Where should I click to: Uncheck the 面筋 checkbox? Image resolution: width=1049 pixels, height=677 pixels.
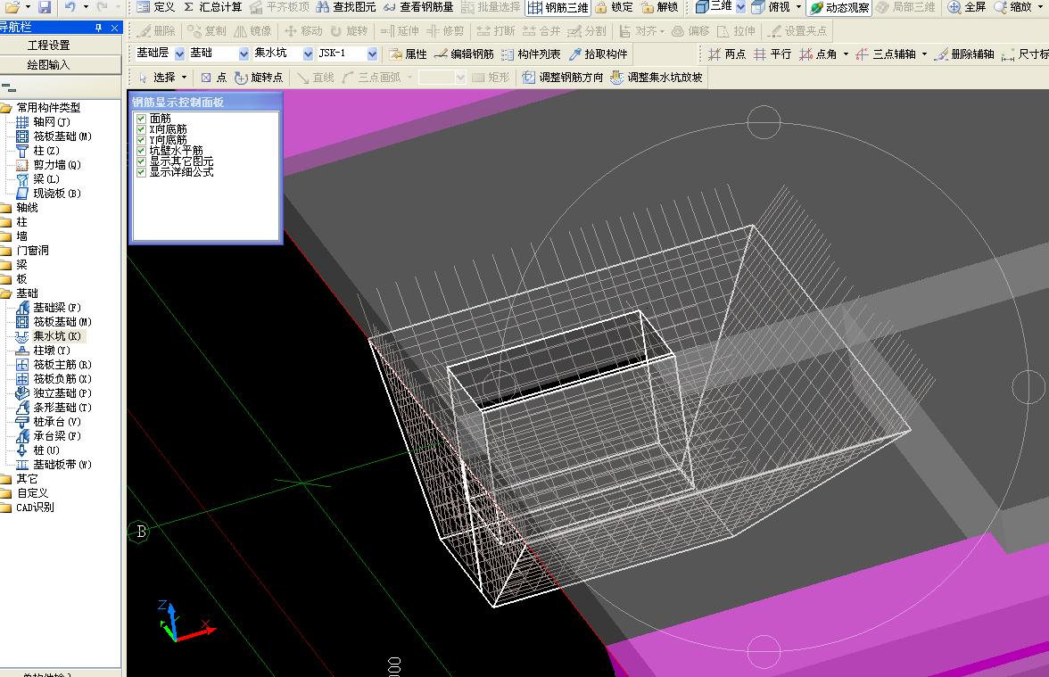coord(141,119)
